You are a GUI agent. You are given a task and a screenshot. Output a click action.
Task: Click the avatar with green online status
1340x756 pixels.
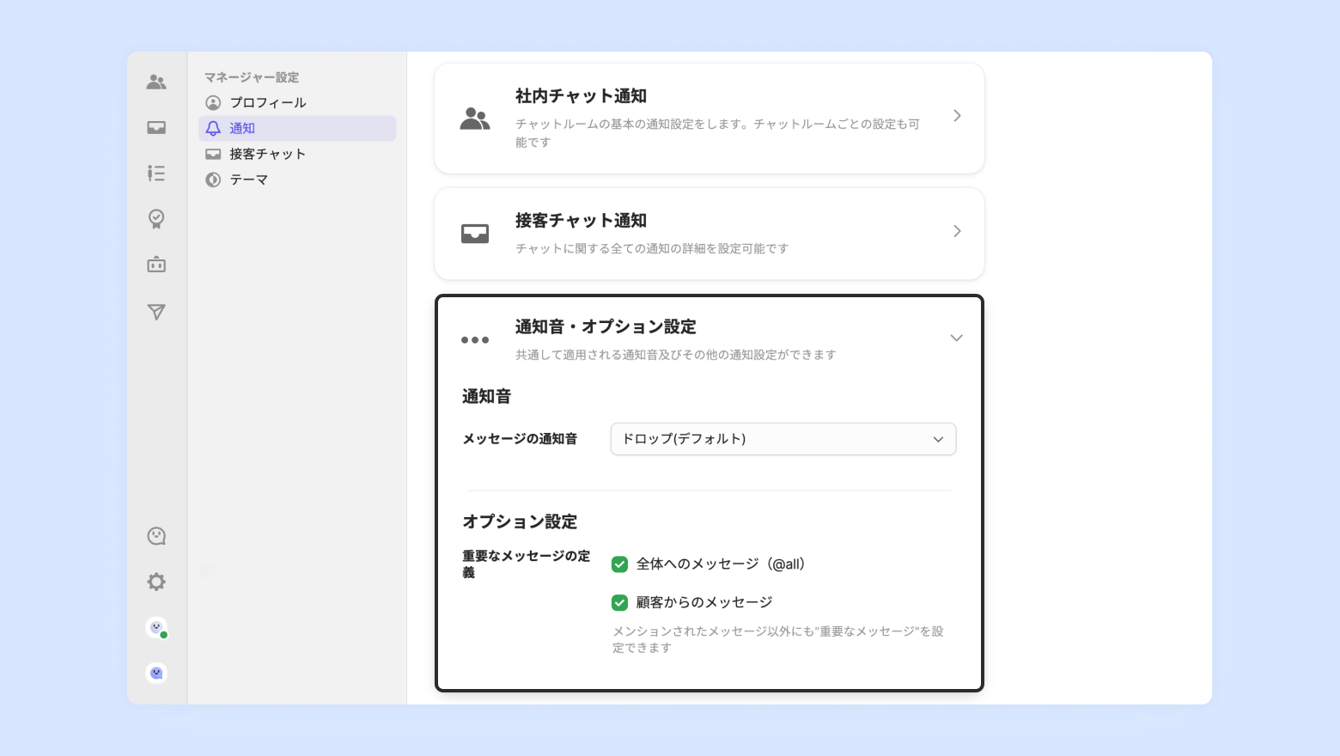[156, 628]
